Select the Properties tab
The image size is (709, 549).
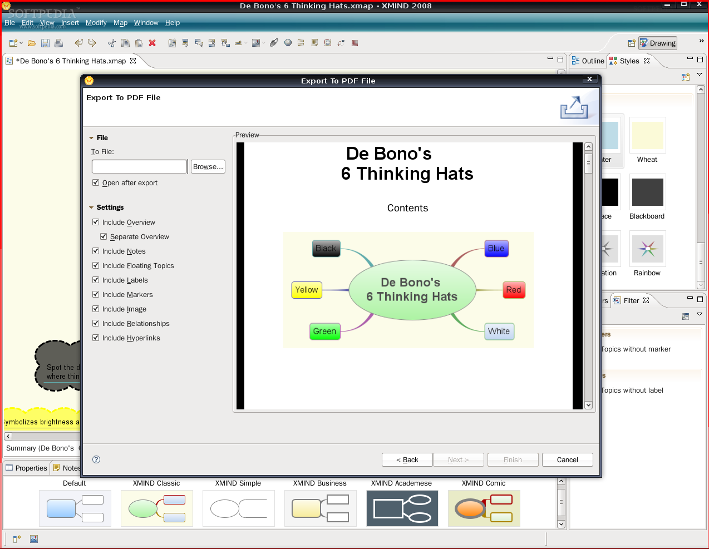(x=26, y=468)
